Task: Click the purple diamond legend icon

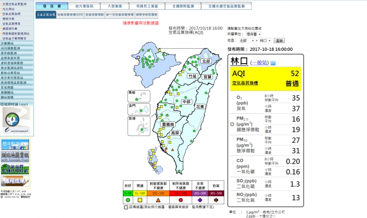Action: [200, 200]
